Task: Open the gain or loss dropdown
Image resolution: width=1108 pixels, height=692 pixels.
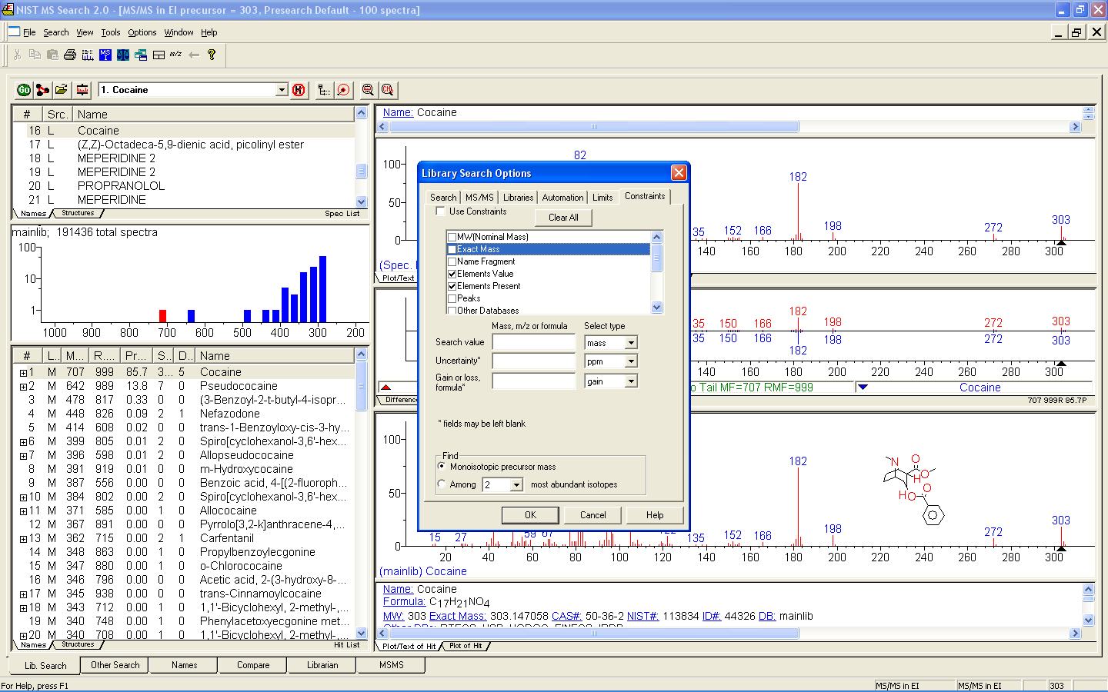Action: tap(631, 381)
